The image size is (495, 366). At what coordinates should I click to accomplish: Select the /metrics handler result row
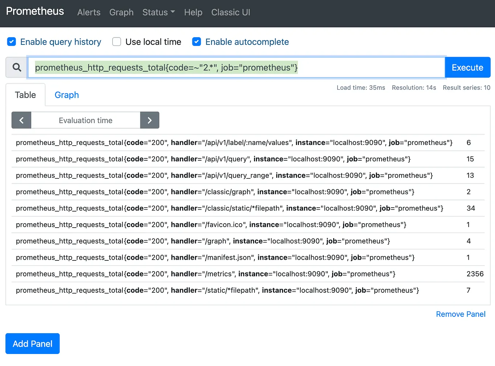pos(205,274)
